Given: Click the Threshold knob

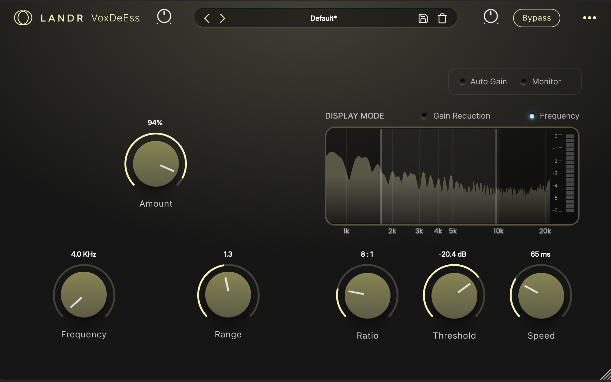Looking at the screenshot, I should [454, 296].
